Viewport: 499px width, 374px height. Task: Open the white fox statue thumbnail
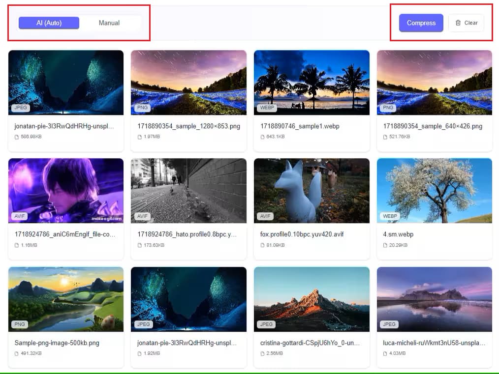[312, 191]
